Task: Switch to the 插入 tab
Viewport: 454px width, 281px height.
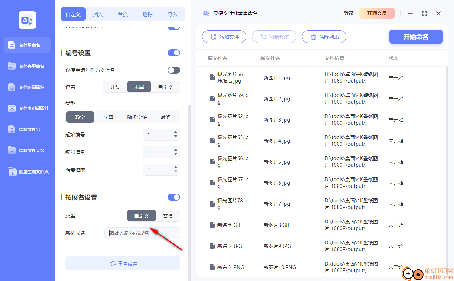Action: click(x=98, y=14)
